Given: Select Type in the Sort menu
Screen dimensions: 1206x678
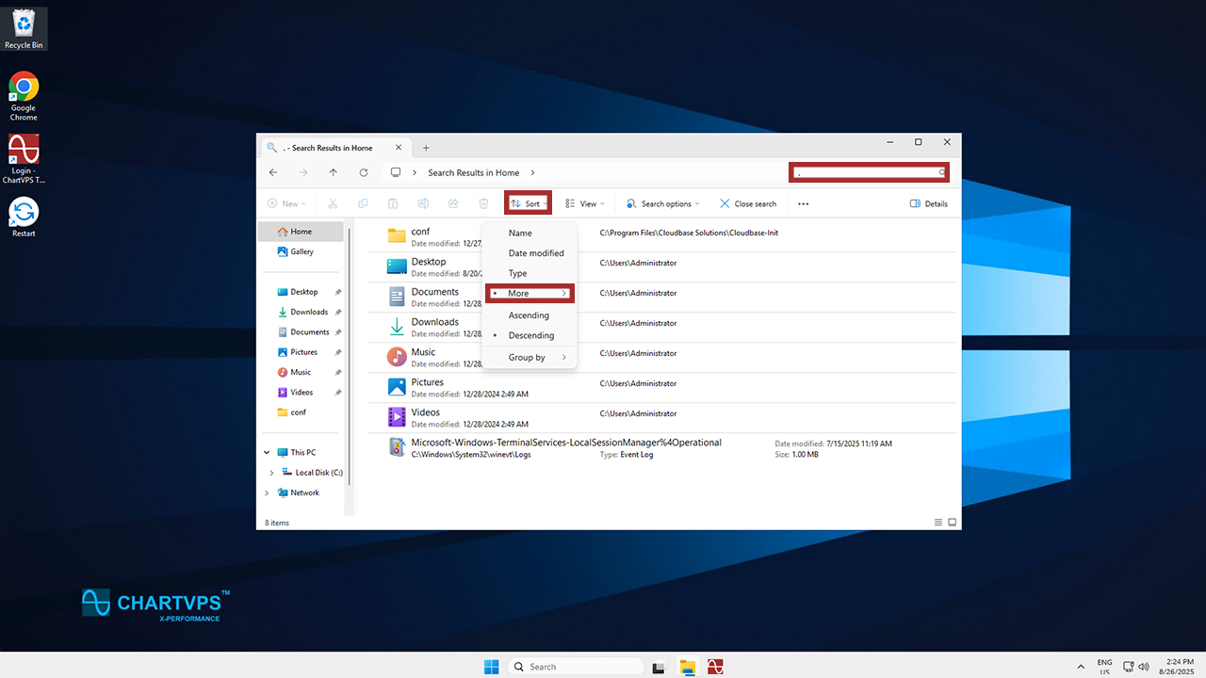Looking at the screenshot, I should pos(518,273).
